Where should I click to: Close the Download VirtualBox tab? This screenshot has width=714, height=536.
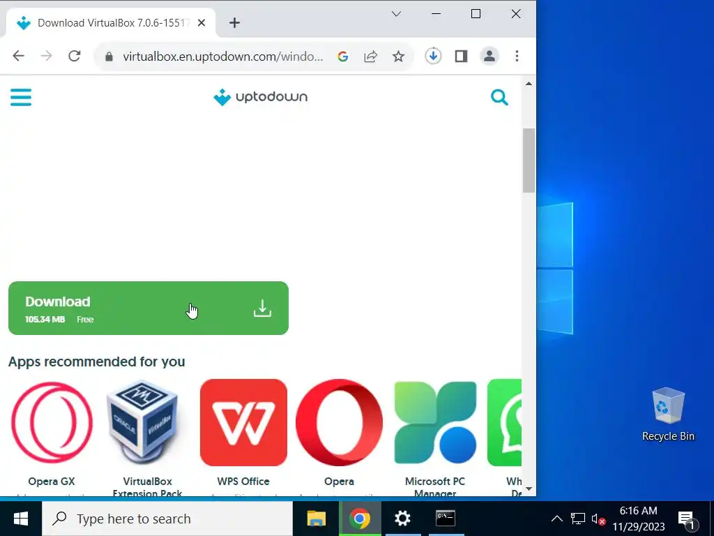pyautogui.click(x=202, y=23)
